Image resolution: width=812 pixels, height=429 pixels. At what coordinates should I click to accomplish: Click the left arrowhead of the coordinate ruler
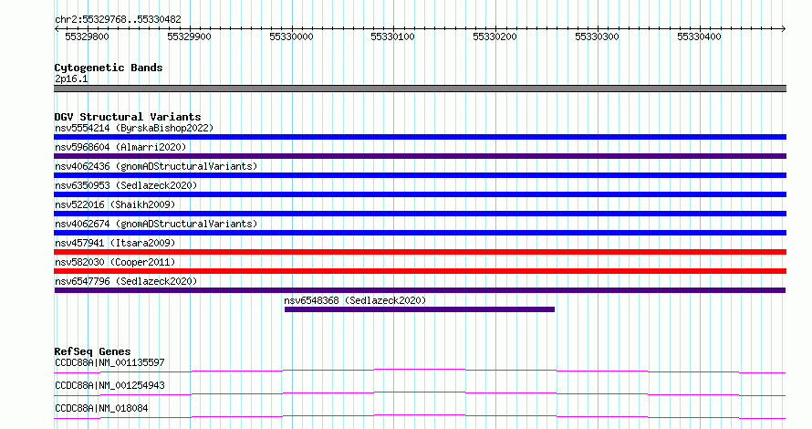57,29
